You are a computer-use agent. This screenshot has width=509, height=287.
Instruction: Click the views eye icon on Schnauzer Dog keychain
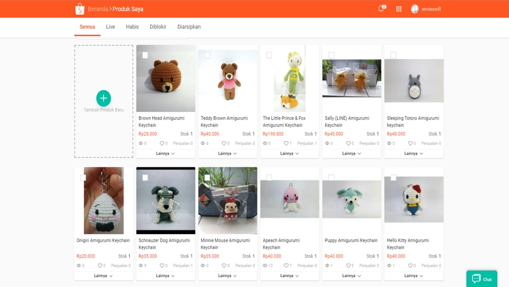141,266
